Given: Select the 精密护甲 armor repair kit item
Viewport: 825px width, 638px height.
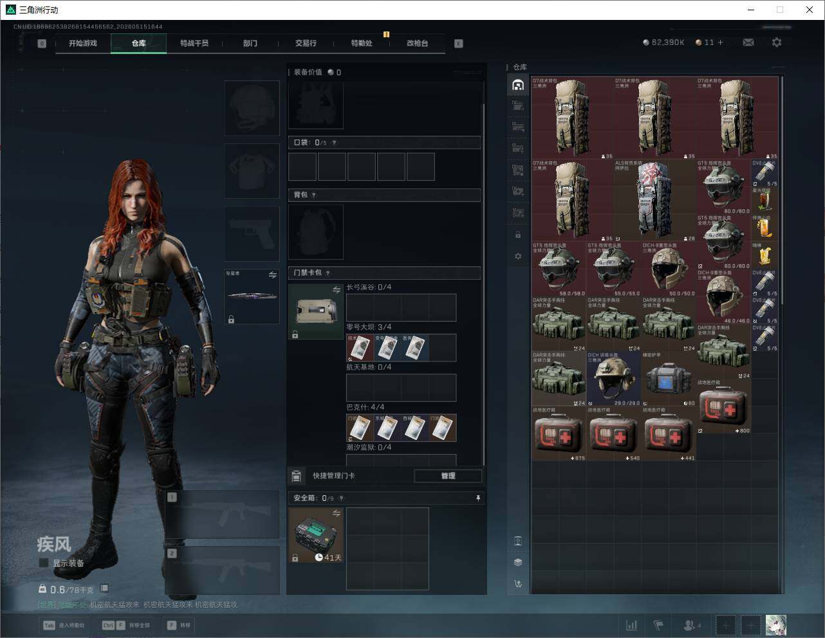Looking at the screenshot, I should pos(669,379).
